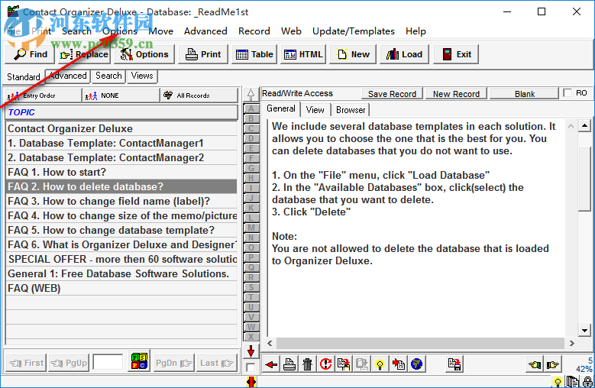Screen dimensions: 595x388
Task: Switch to the Search toolbar tab
Action: 108,76
